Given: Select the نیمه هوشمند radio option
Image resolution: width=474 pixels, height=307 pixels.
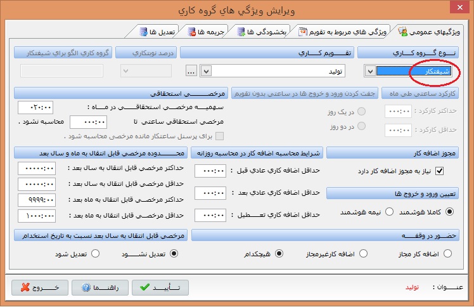Looking at the screenshot, I should [390, 211].
